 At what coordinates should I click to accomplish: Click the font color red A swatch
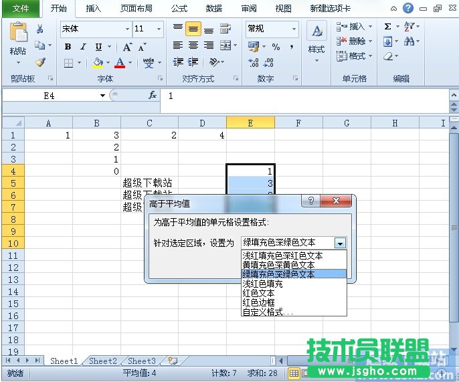(120, 63)
